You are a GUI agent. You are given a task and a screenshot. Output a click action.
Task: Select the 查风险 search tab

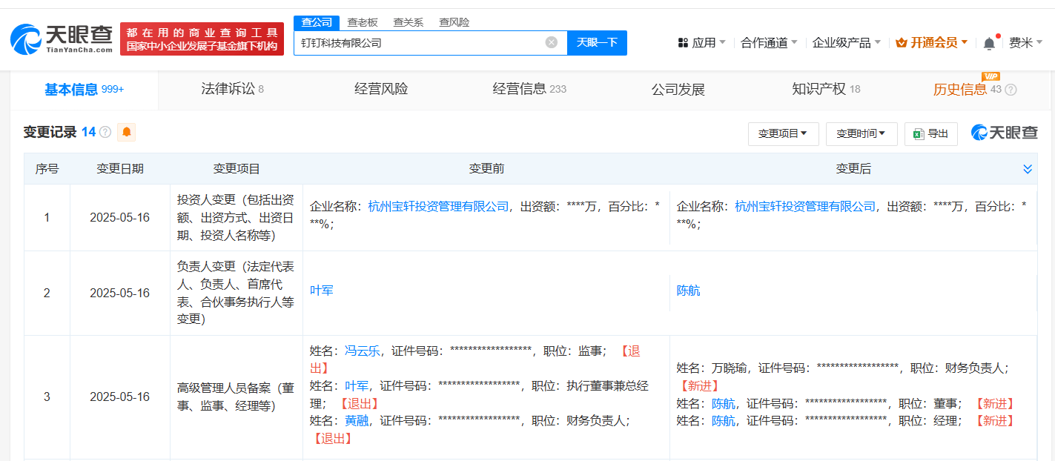click(x=454, y=22)
